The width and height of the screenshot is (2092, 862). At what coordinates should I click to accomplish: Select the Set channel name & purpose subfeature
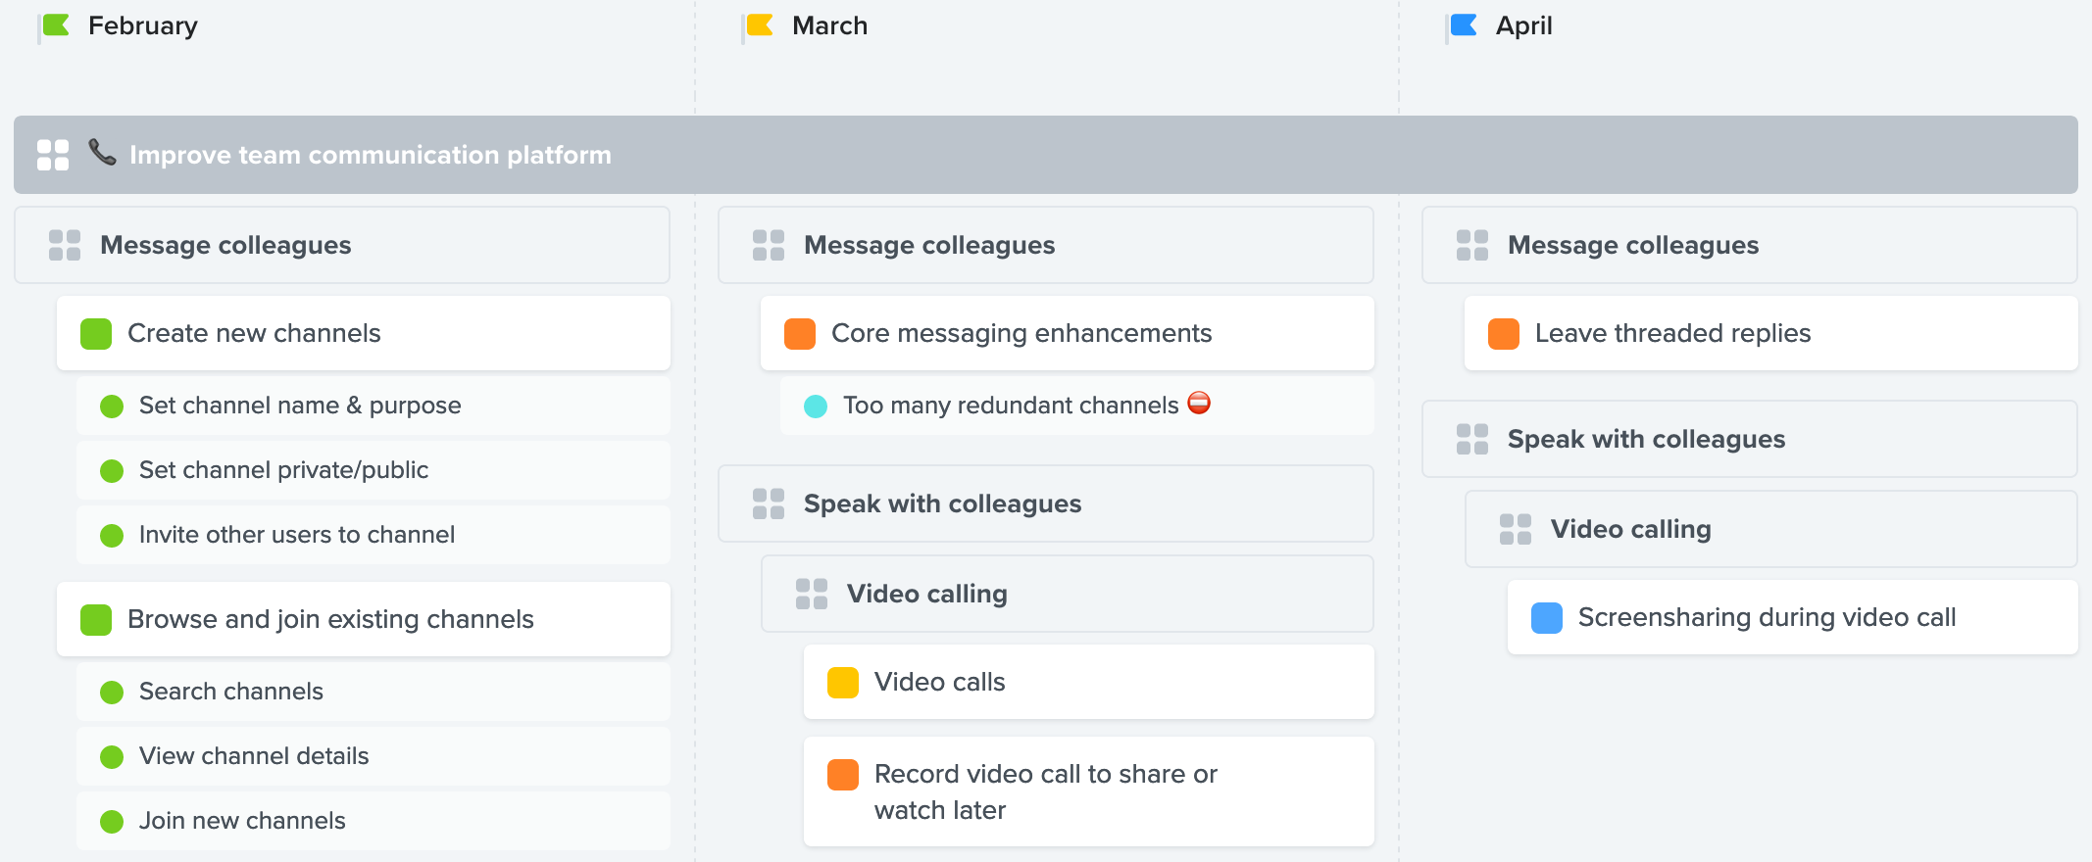point(374,406)
